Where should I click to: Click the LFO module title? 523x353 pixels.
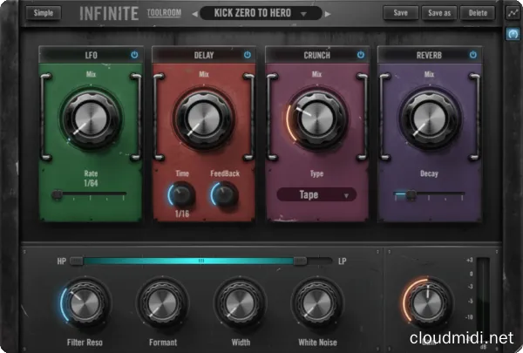[x=91, y=55]
